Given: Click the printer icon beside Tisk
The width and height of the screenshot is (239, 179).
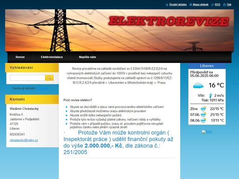Looking at the screenshot, I should [x=224, y=5].
